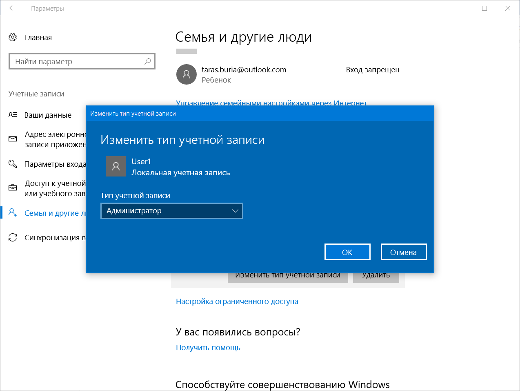
Task: Open the Синхронизация section
Action: coord(55,237)
